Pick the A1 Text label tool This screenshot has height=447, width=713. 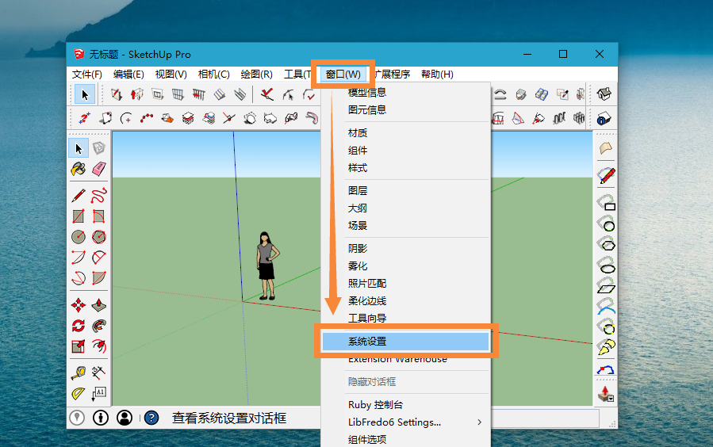[x=98, y=393]
